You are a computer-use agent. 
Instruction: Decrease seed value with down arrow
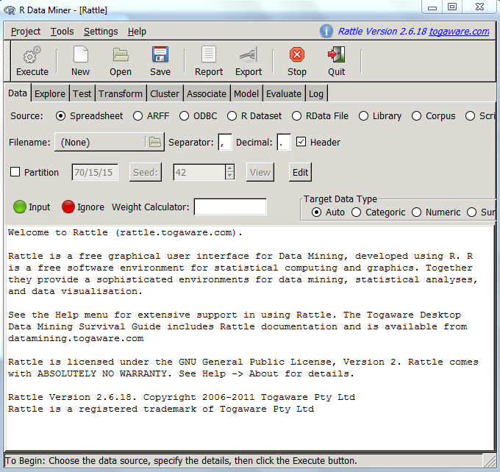click(x=230, y=176)
